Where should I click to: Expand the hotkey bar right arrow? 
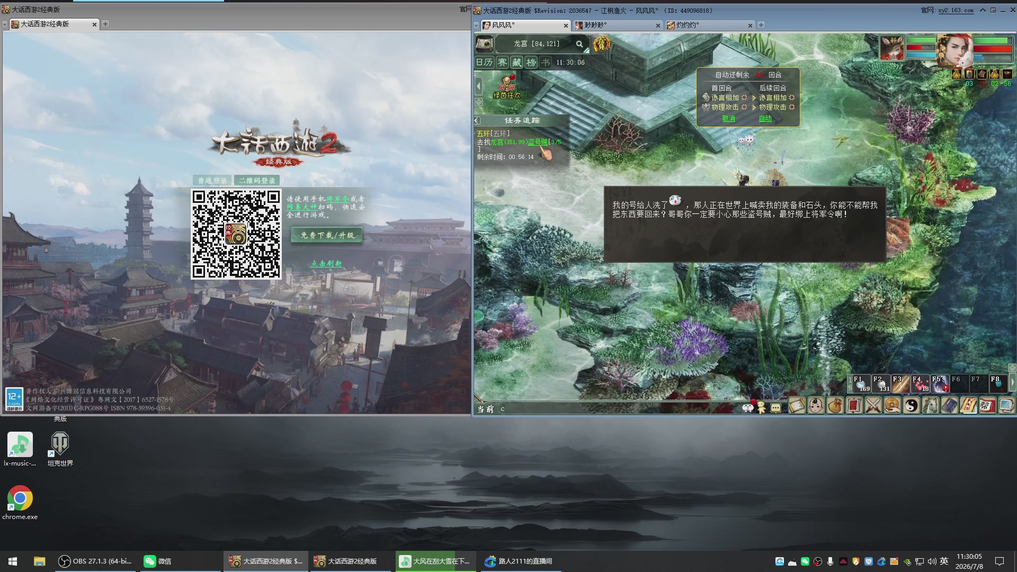pyautogui.click(x=1012, y=382)
